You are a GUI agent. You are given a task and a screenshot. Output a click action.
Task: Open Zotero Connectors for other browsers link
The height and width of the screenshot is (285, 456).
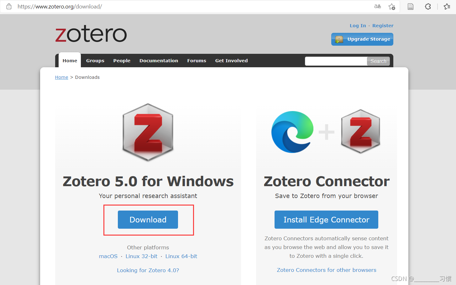[x=327, y=270]
